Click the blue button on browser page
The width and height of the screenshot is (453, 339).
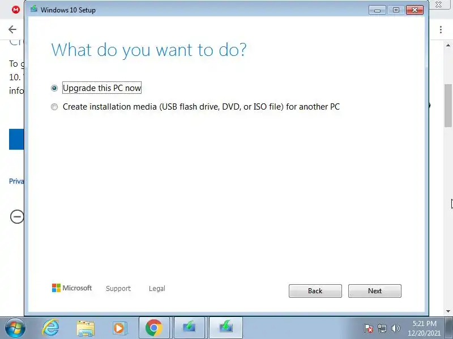(x=16, y=139)
